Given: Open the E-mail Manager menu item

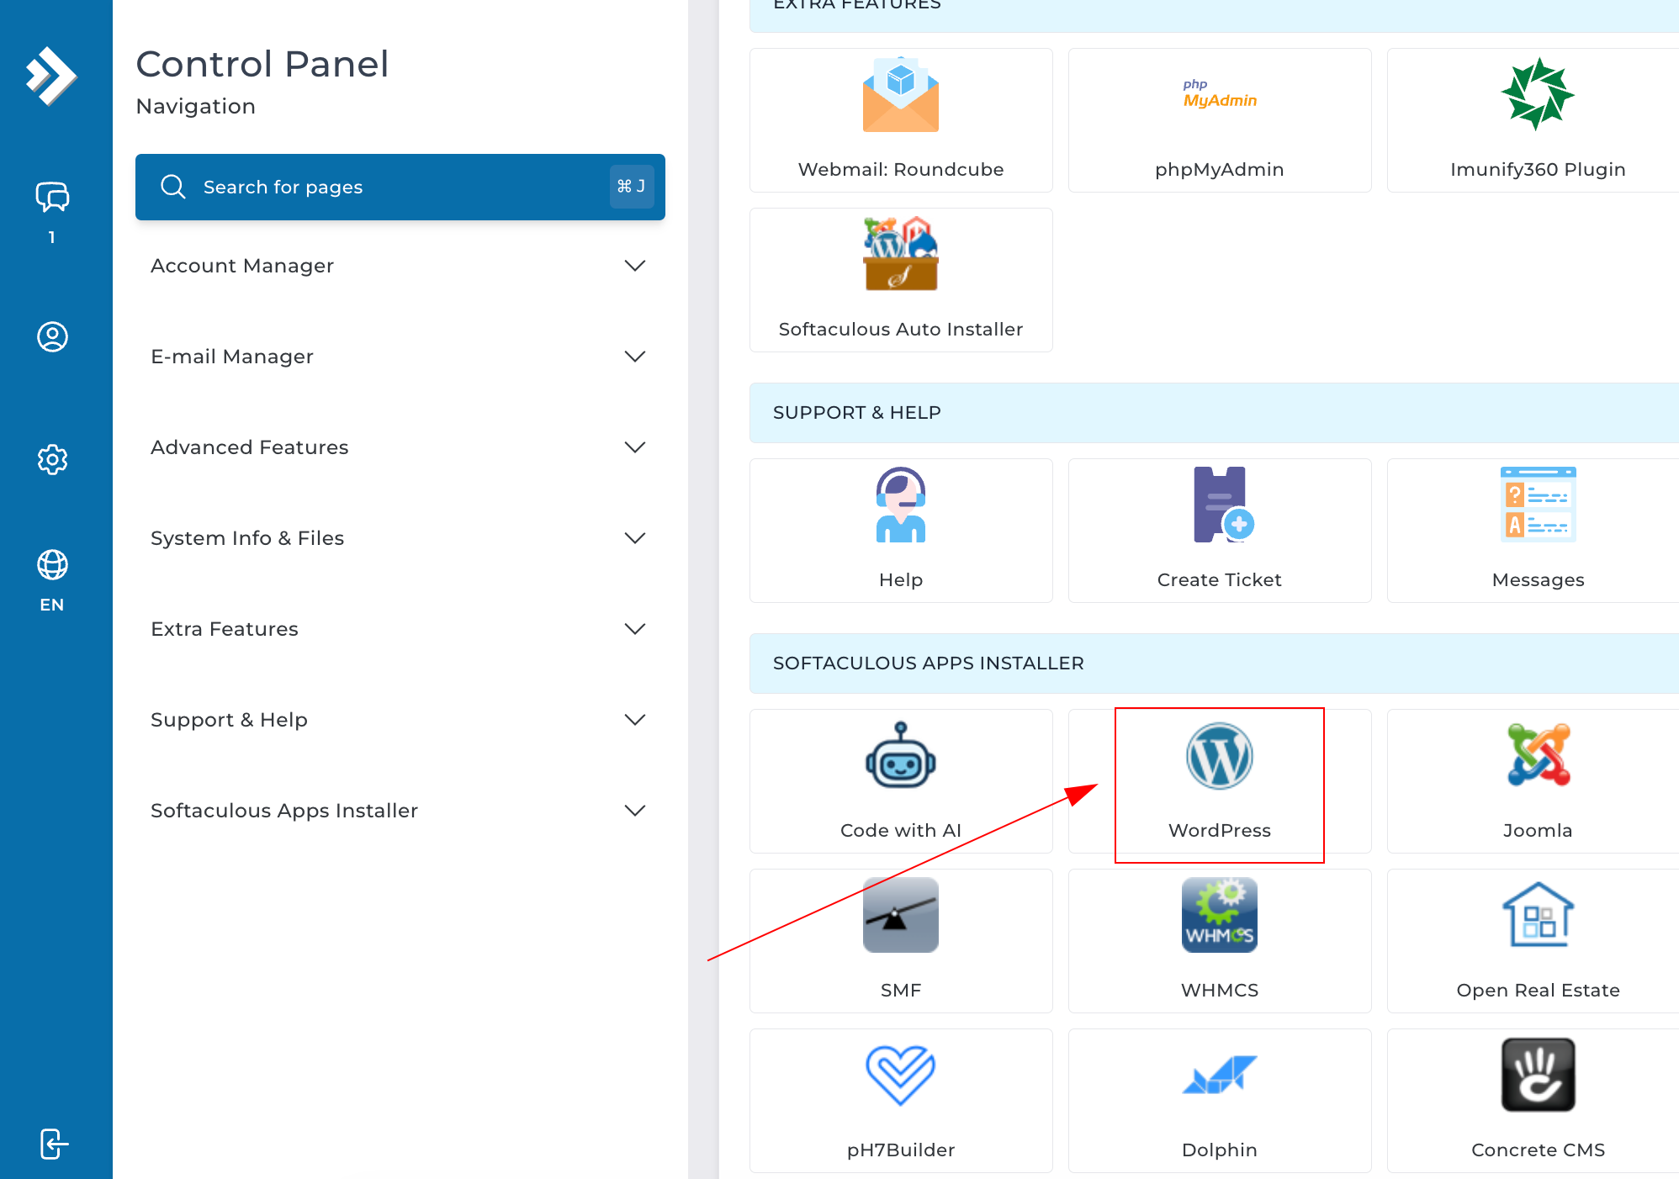Looking at the screenshot, I should click(400, 357).
